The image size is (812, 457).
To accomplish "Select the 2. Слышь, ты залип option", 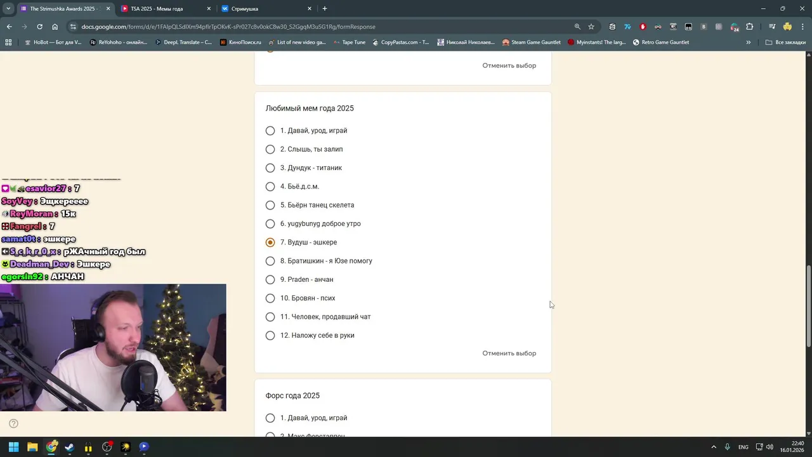I will click(x=270, y=149).
